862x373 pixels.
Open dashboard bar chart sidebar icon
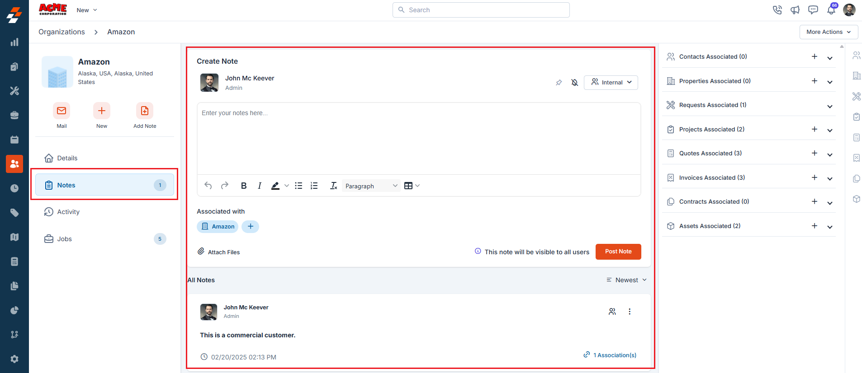pyautogui.click(x=14, y=42)
